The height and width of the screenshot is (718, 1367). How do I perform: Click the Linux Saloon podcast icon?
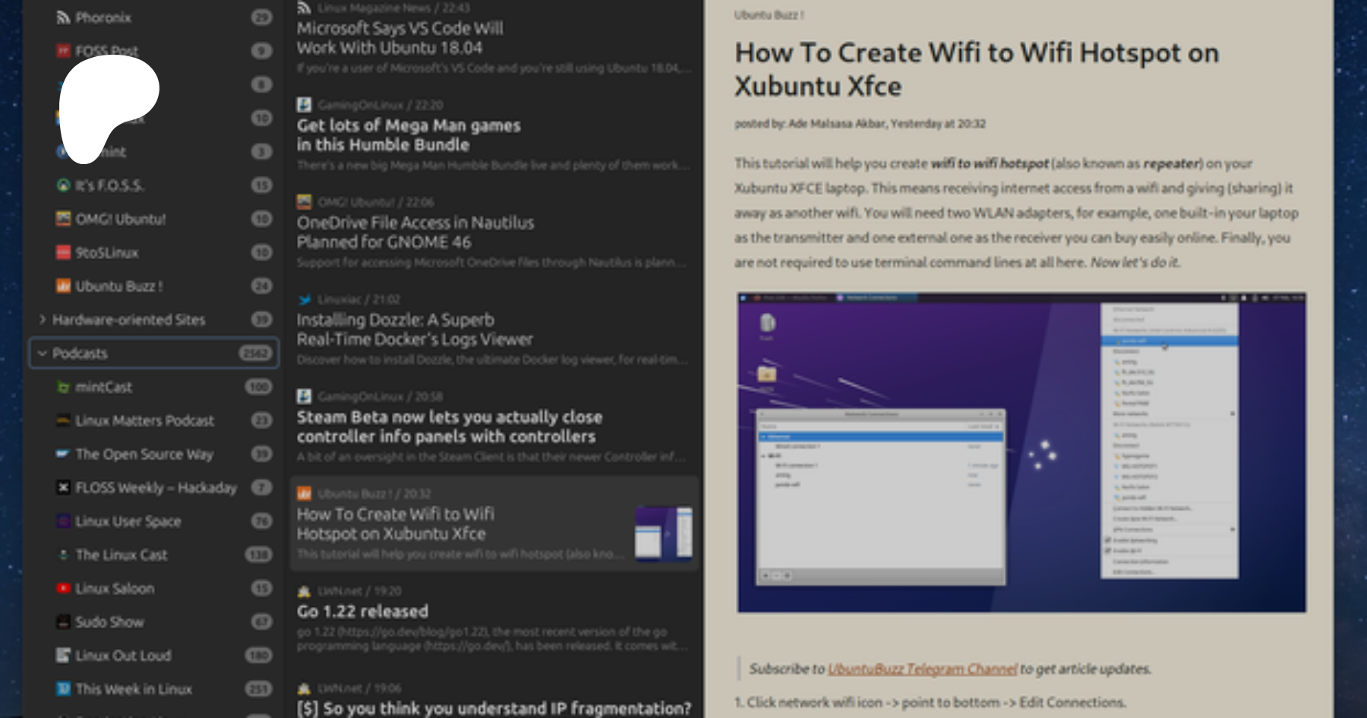point(64,589)
